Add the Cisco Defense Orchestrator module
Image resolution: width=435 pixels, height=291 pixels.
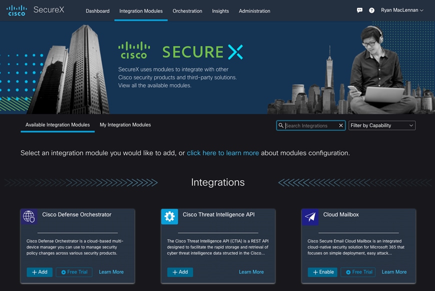coord(40,272)
